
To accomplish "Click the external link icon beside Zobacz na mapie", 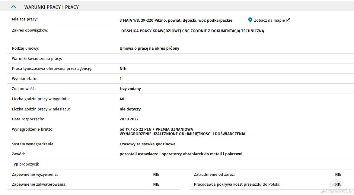I will point(288,20).
